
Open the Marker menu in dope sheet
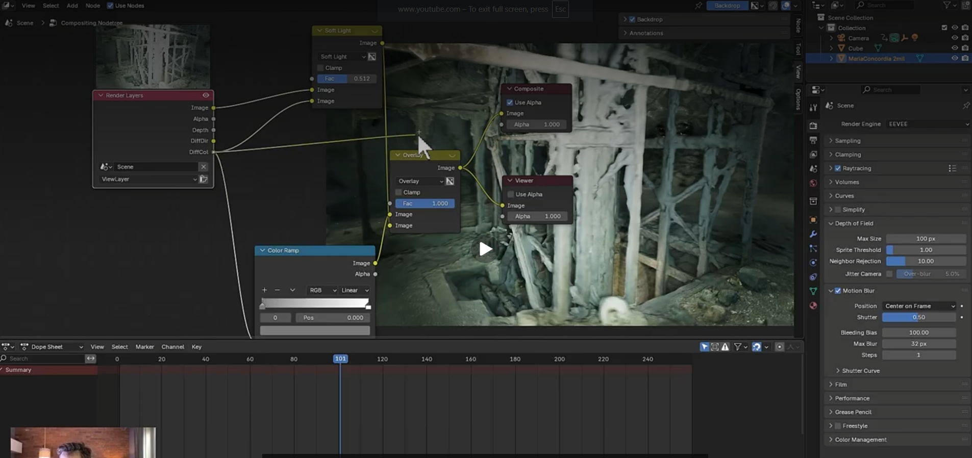point(145,347)
